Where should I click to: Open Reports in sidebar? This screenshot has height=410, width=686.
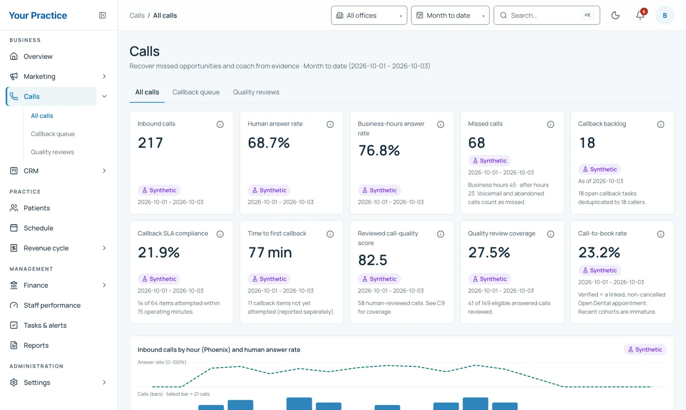58,346
